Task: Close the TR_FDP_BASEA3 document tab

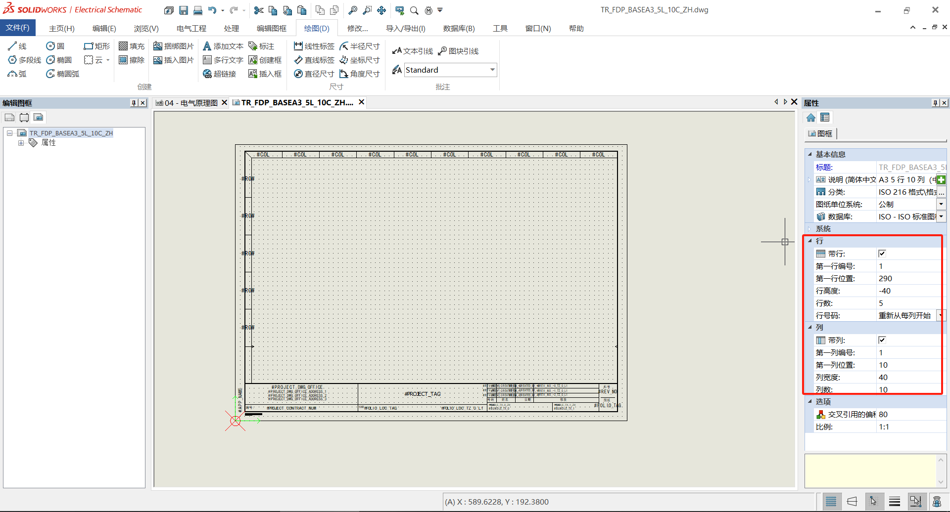Action: 362,102
